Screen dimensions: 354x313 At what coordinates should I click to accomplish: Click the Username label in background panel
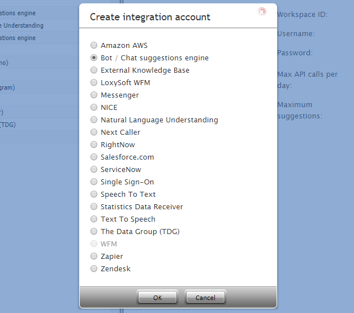pyautogui.click(x=296, y=33)
